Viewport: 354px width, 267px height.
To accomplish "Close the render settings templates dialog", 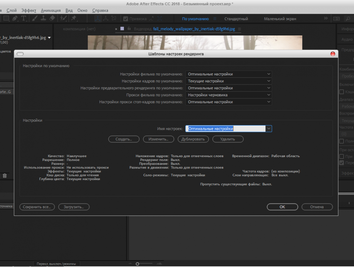I will coord(333,54).
